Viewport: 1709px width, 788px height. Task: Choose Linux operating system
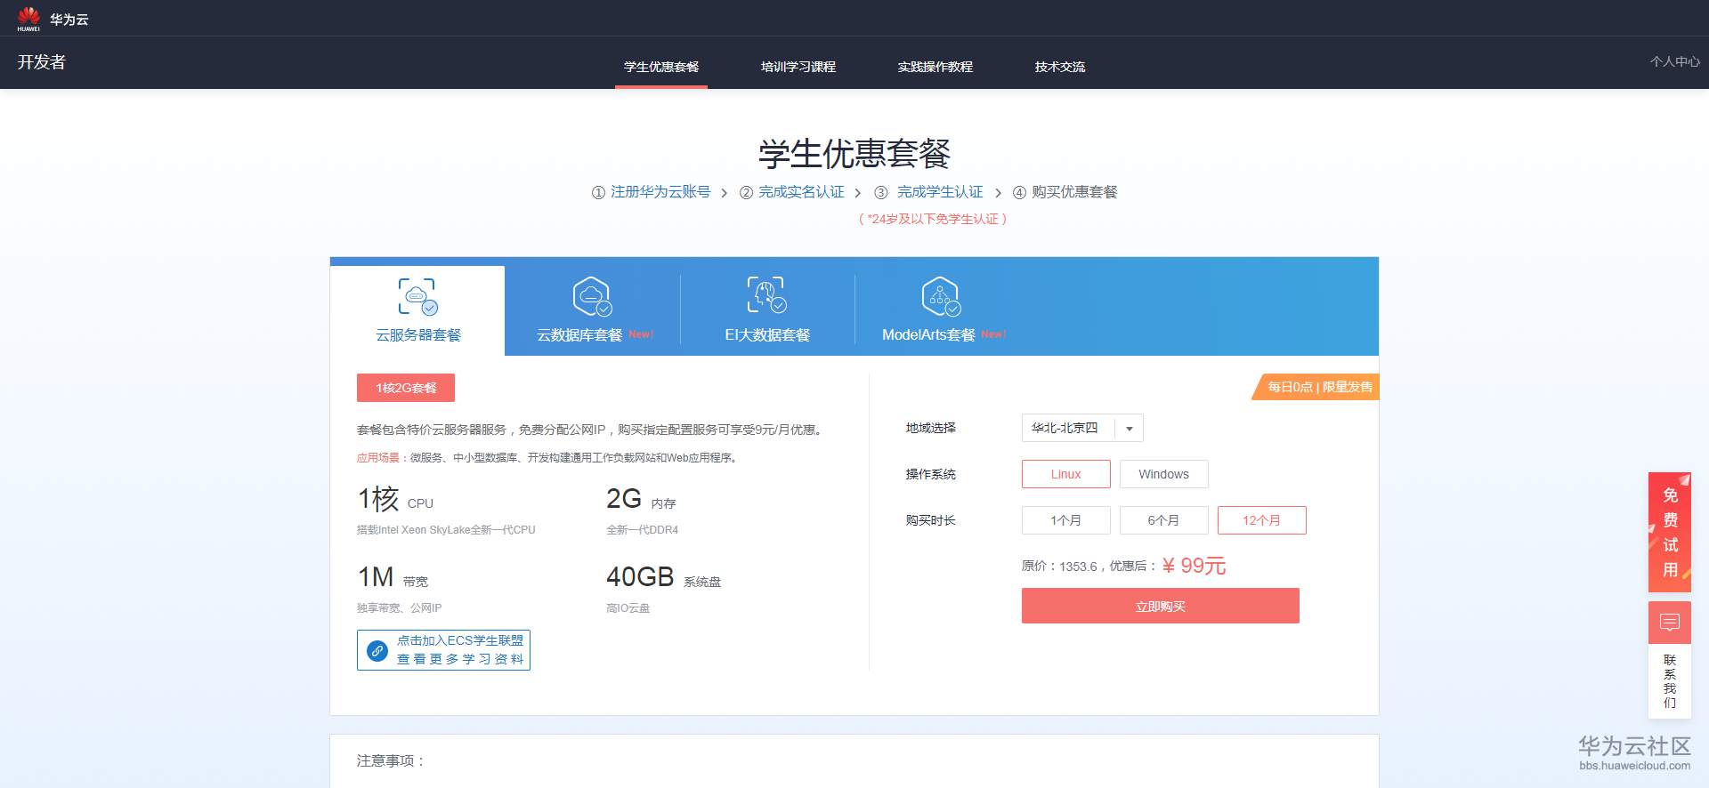1066,474
